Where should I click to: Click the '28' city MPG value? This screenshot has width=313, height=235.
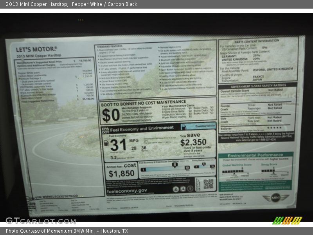(134, 148)
